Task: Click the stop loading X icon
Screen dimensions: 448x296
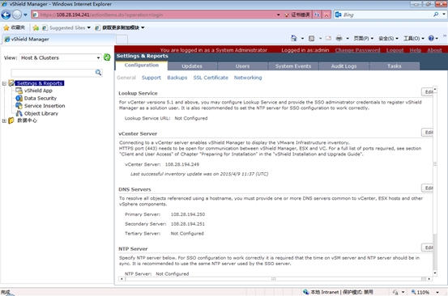Action: 326,15
